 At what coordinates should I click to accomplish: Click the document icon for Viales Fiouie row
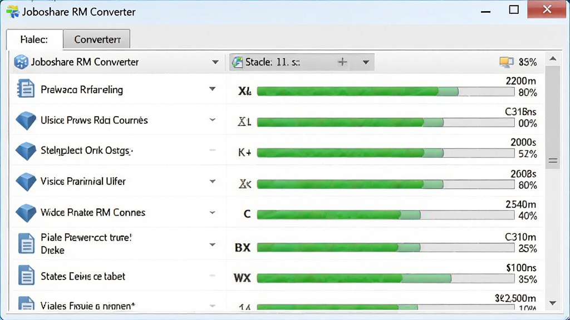click(x=26, y=303)
